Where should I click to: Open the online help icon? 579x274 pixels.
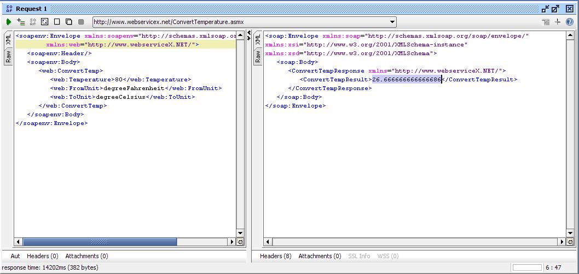click(569, 22)
